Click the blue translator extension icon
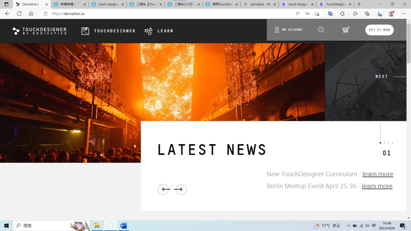This screenshot has width=411, height=231. pyautogui.click(x=330, y=14)
